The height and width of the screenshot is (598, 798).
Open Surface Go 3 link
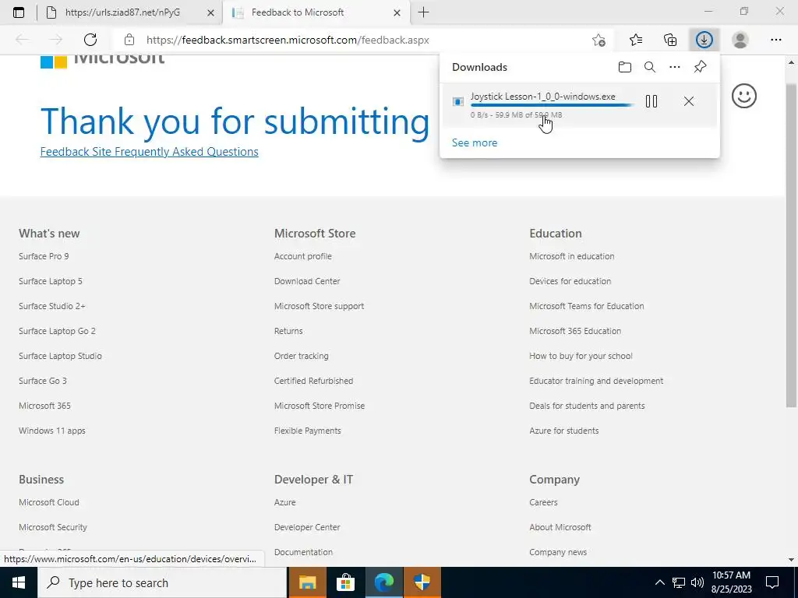tap(43, 381)
